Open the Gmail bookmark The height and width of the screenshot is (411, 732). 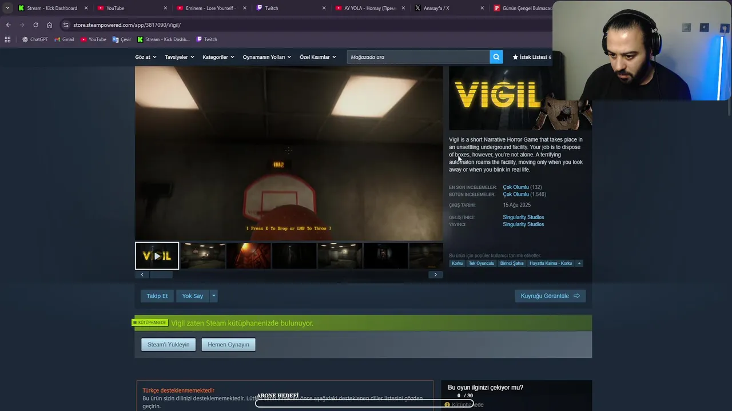[64, 39]
